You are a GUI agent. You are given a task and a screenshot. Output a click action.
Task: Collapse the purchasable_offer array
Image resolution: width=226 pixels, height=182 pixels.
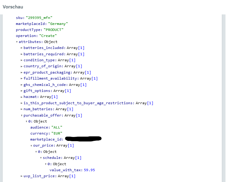click(x=21, y=115)
